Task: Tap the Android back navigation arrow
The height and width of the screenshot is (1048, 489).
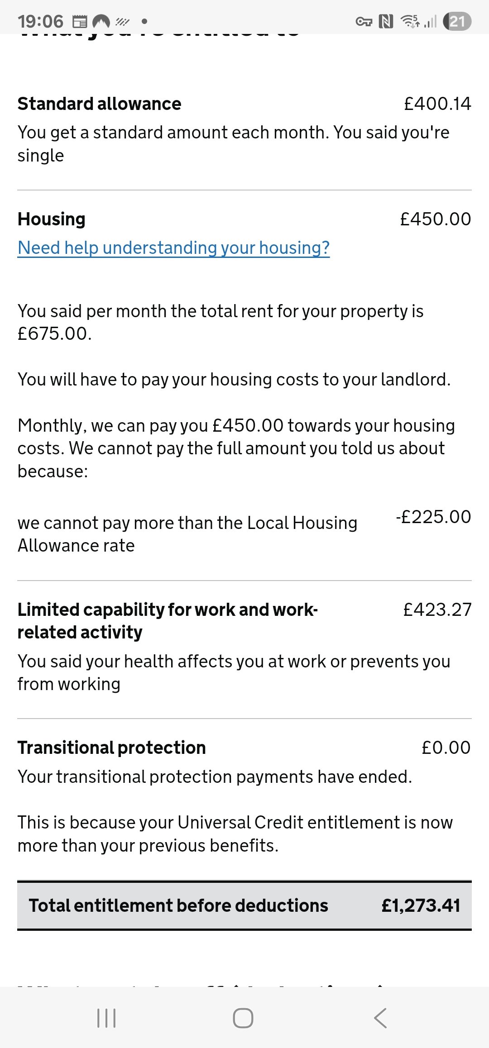Action: click(380, 1018)
